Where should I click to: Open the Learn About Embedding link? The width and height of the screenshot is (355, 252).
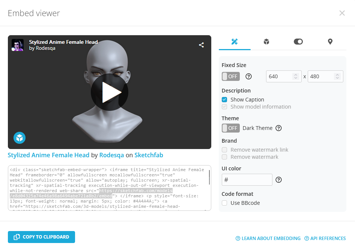[x=268, y=239]
